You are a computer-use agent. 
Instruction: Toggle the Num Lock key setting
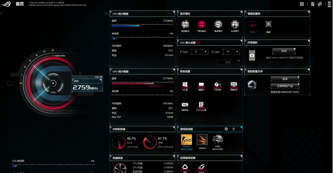[x=201, y=105]
